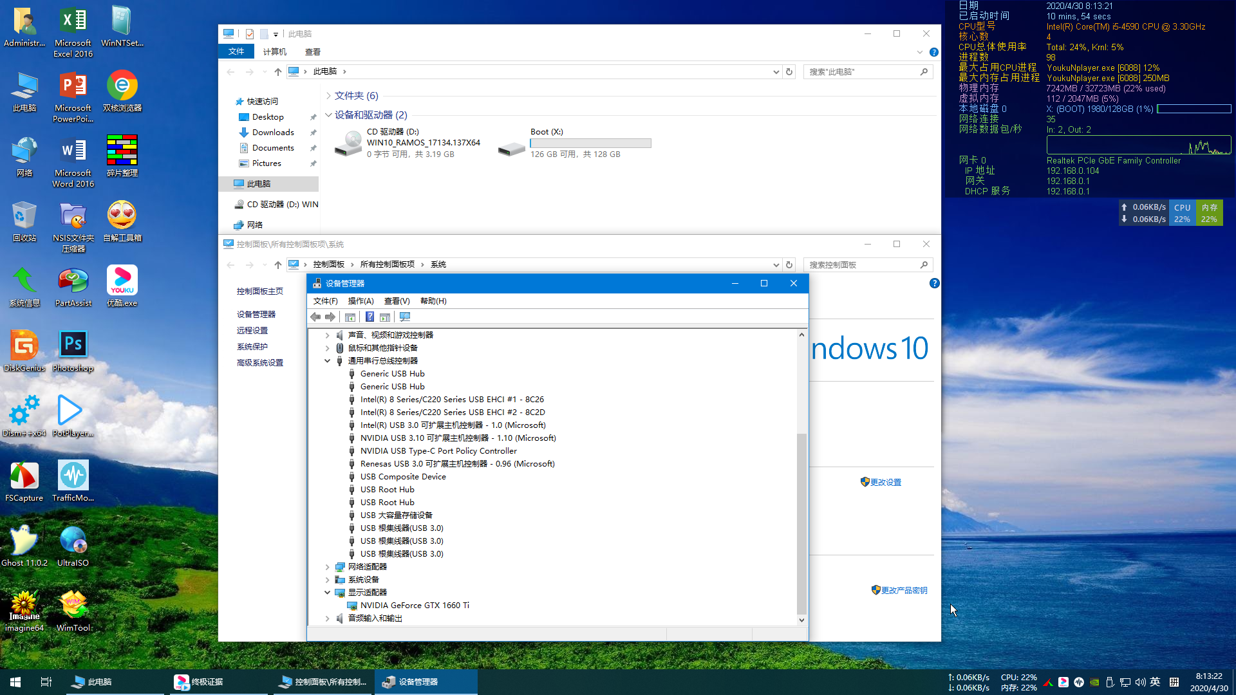This screenshot has width=1236, height=695.
Task: Open DiskGenius desktop icon
Action: [24, 351]
